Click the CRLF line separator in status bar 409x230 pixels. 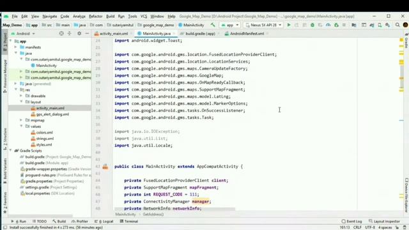point(357,227)
